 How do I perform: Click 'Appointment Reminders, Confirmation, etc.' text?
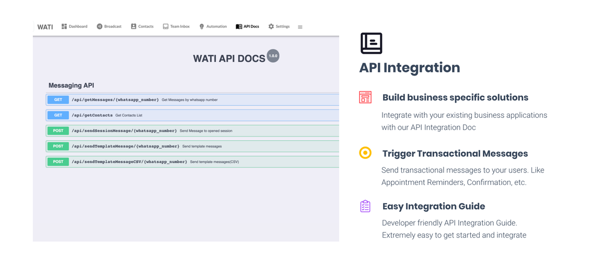click(x=454, y=182)
